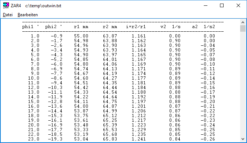Click the window title c:\temp\outwin.txt
Screen dimensions: 247x143
[x=43, y=6]
